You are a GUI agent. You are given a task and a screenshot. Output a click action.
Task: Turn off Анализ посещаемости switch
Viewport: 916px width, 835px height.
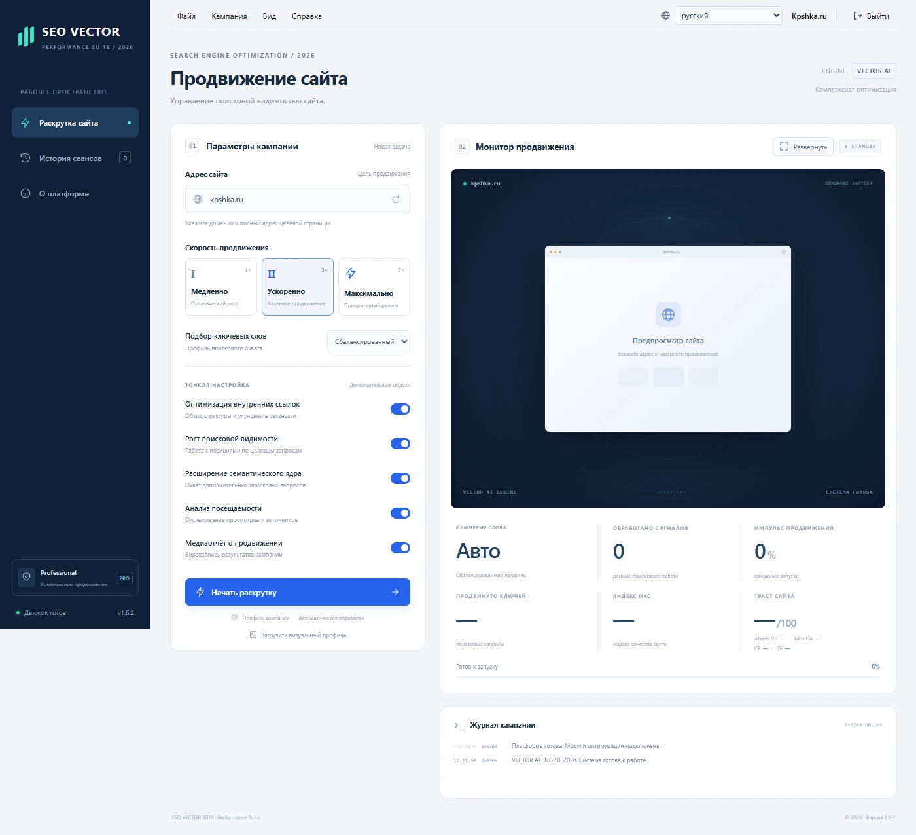pos(400,513)
